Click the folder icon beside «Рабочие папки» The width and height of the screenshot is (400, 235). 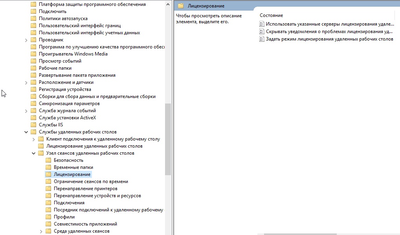click(x=33, y=68)
